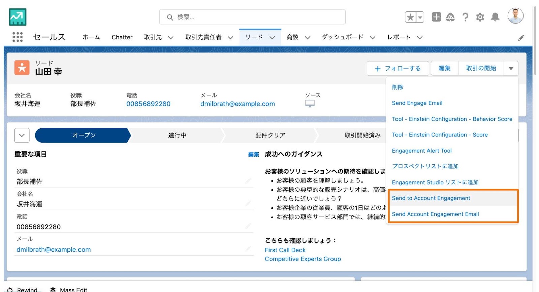Open the 取引先 tab
539x292 pixels.
[x=153, y=37]
